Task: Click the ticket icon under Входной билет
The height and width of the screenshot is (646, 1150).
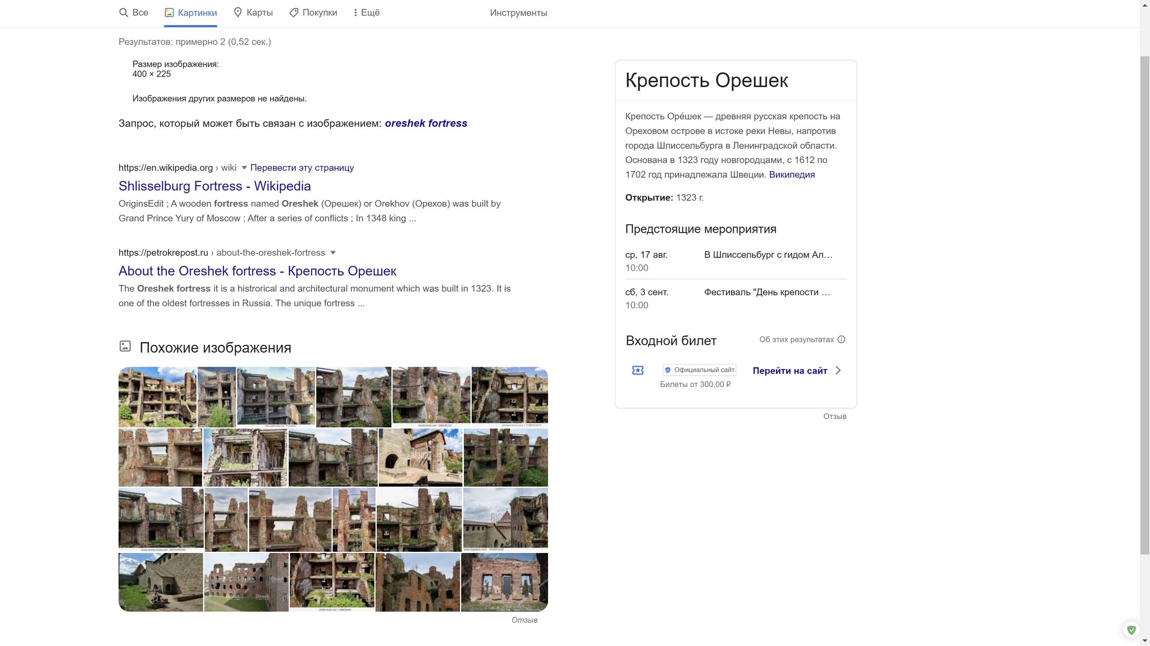Action: pos(638,370)
